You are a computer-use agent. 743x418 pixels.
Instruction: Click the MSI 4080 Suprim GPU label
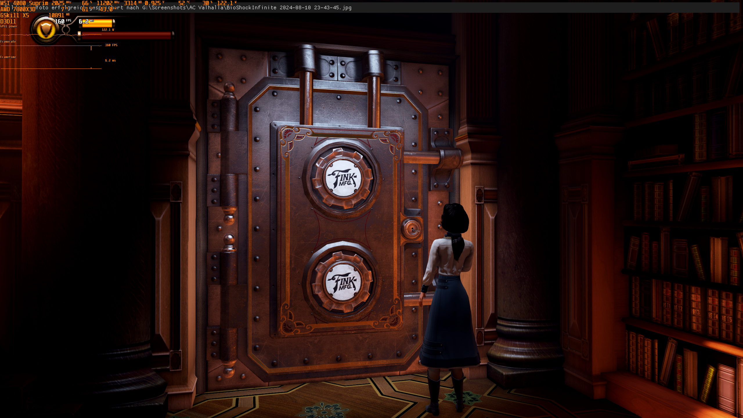[24, 3]
